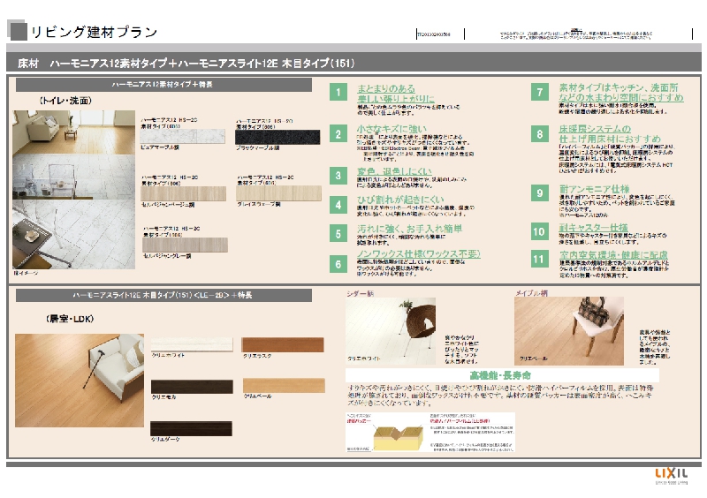Select the クリエモカ floor color swatch

coord(192,387)
